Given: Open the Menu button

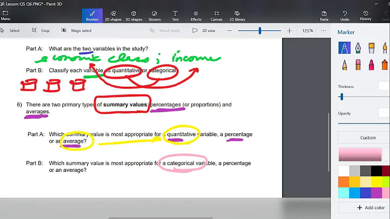Looking at the screenshot, I should [5, 16].
